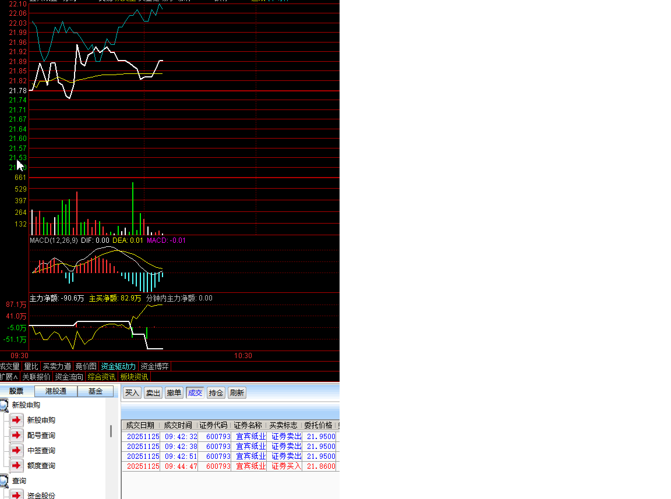671x499 pixels.
Task: Expand the 扩展∧ indicator panel toggle
Action: (9, 377)
